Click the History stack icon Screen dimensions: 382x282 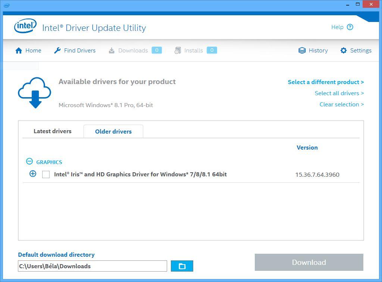(x=302, y=51)
